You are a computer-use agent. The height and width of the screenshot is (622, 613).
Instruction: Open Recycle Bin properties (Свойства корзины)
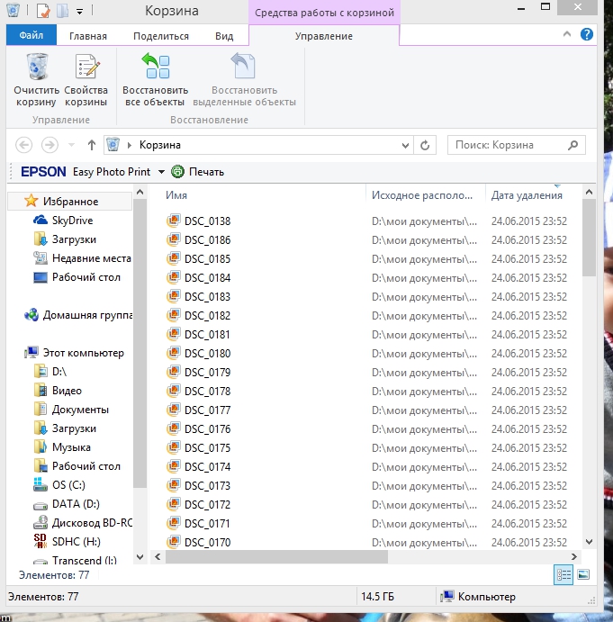(86, 69)
